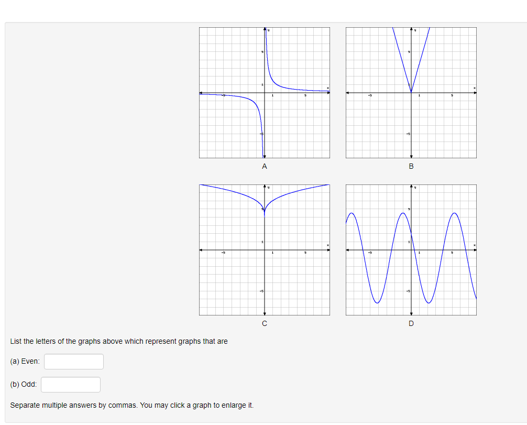Click the letter A label below the graph
This screenshot has height=425, width=527.
[x=265, y=167]
